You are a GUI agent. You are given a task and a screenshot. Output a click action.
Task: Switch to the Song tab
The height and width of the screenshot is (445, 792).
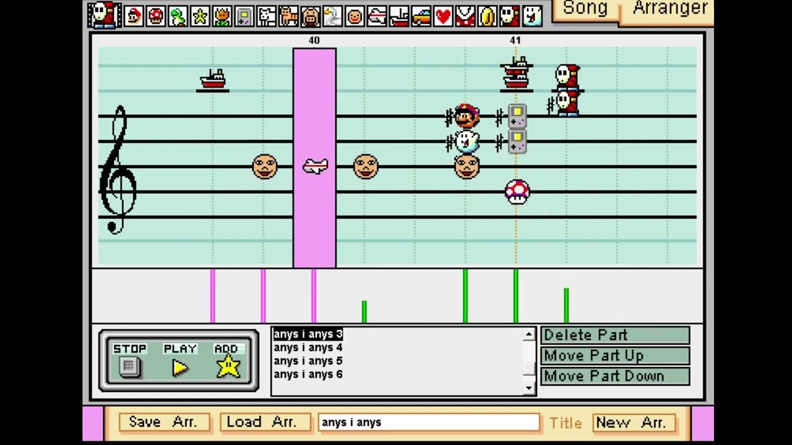point(585,9)
